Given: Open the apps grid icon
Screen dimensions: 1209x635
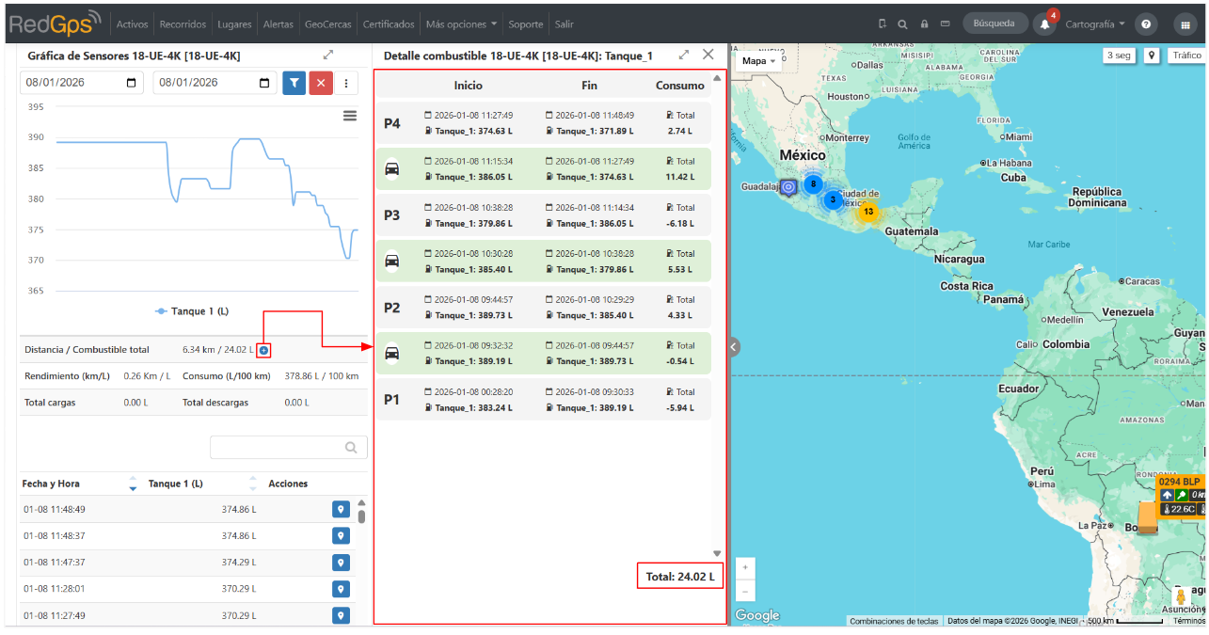Looking at the screenshot, I should point(1185,24).
